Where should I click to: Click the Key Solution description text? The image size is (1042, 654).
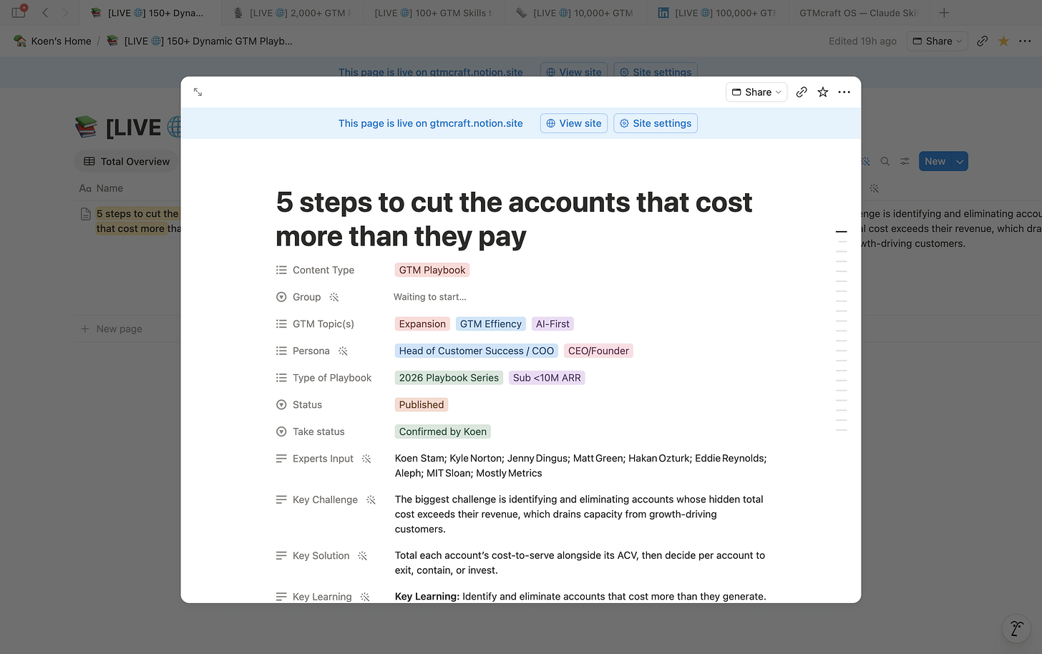coord(580,562)
